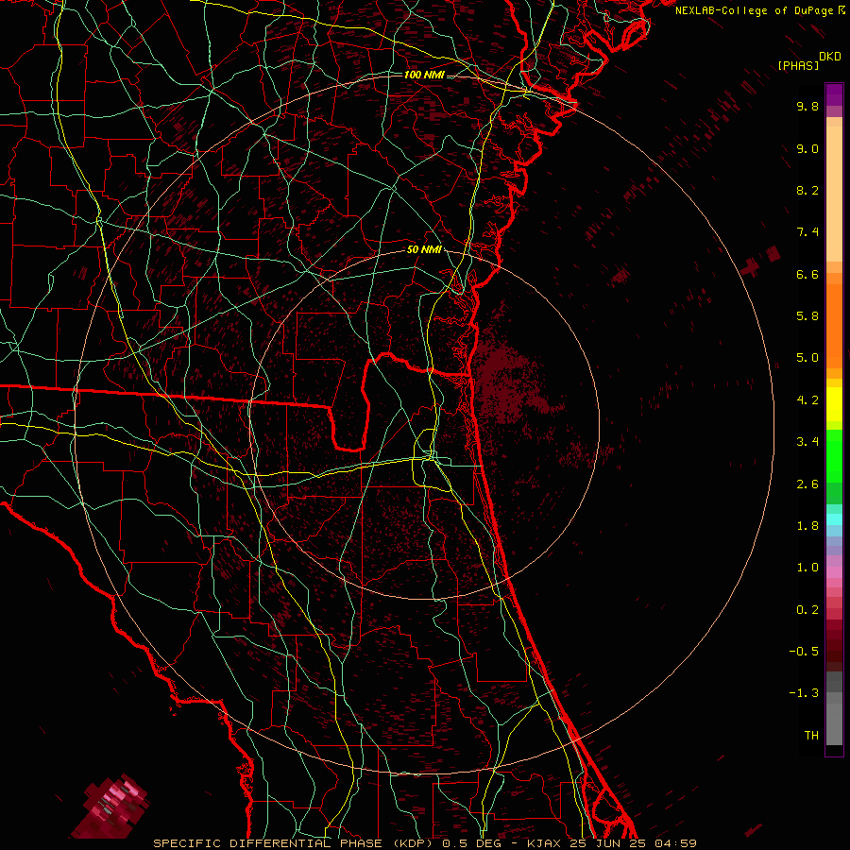Click the peach segment of the color bar
The image size is (850, 850).
point(834,194)
